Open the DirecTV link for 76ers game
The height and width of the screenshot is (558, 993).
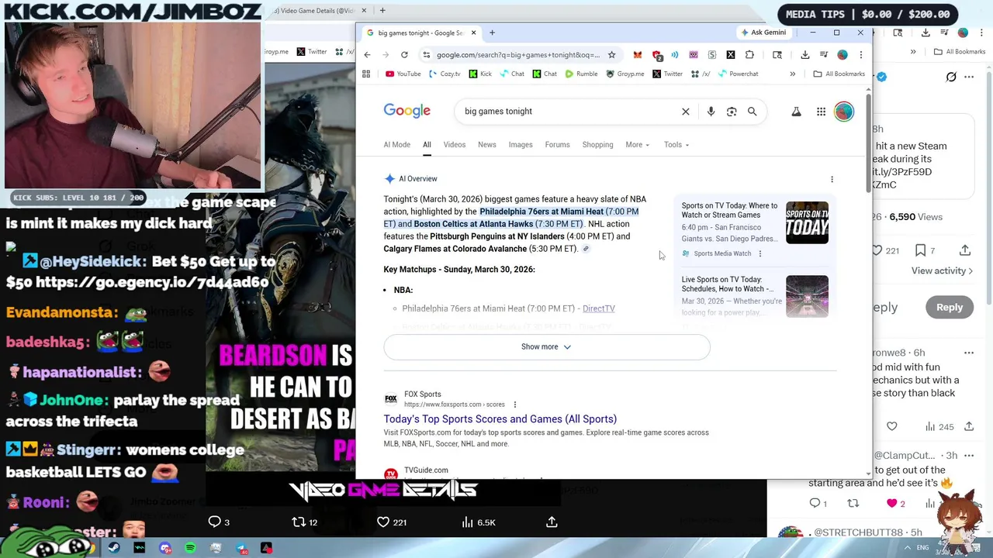[598, 308]
